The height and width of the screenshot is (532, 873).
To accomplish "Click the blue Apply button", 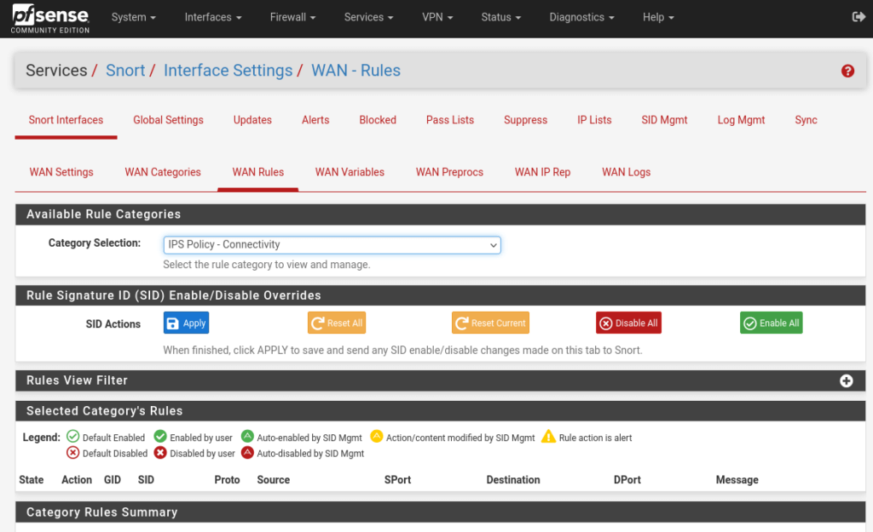I will [186, 323].
